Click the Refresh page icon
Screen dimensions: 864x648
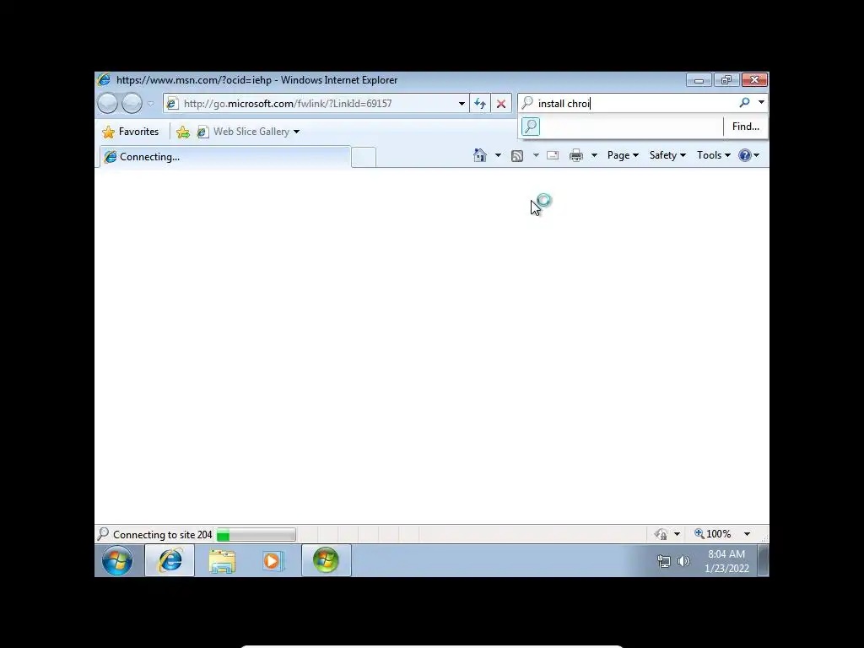tap(480, 104)
